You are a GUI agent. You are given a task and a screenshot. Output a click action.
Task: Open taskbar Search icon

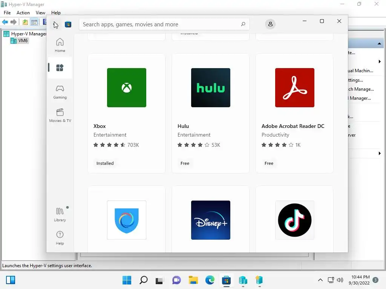(144, 280)
